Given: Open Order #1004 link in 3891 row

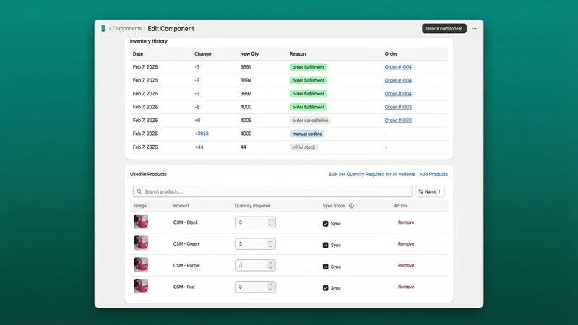Looking at the screenshot, I should coord(398,67).
